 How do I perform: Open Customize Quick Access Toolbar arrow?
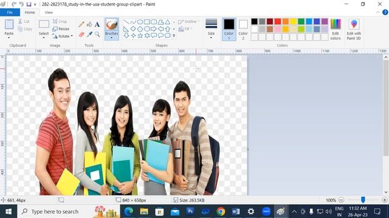[x=35, y=4]
